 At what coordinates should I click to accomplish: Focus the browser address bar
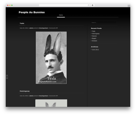64,5
